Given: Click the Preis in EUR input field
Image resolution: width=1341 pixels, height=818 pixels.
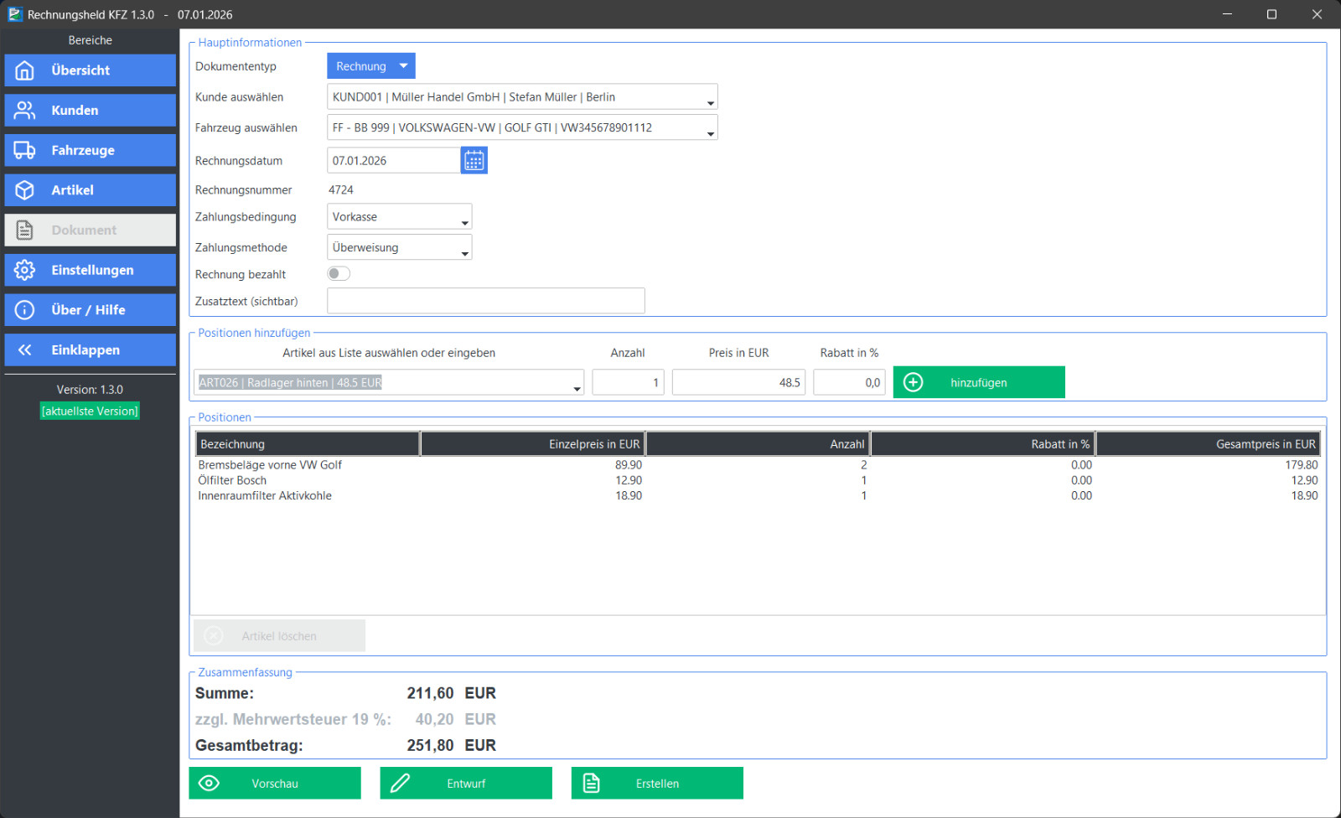Looking at the screenshot, I should [738, 382].
